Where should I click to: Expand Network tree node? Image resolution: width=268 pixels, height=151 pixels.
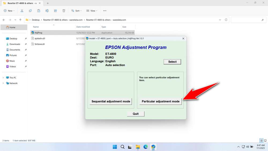(3, 83)
